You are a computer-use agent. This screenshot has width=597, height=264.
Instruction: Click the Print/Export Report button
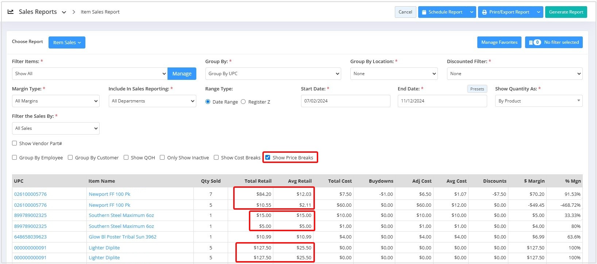click(506, 12)
